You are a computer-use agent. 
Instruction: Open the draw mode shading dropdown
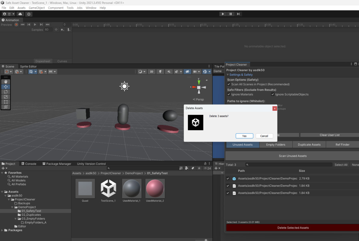[x=142, y=72]
